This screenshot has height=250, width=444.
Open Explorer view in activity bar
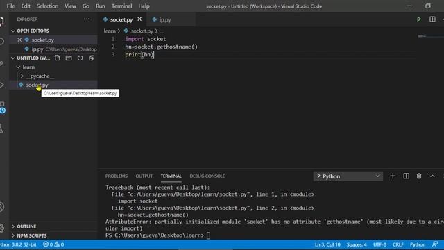1,22
